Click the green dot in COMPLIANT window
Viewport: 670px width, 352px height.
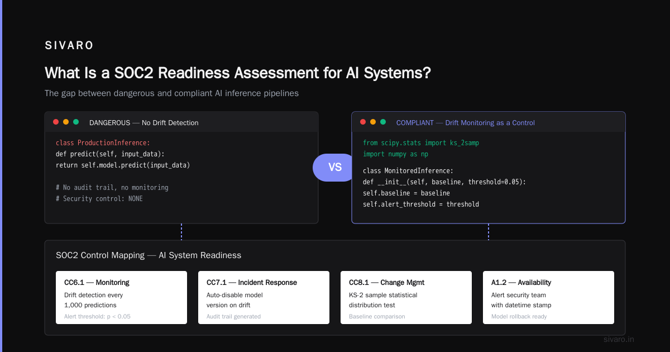coord(383,122)
